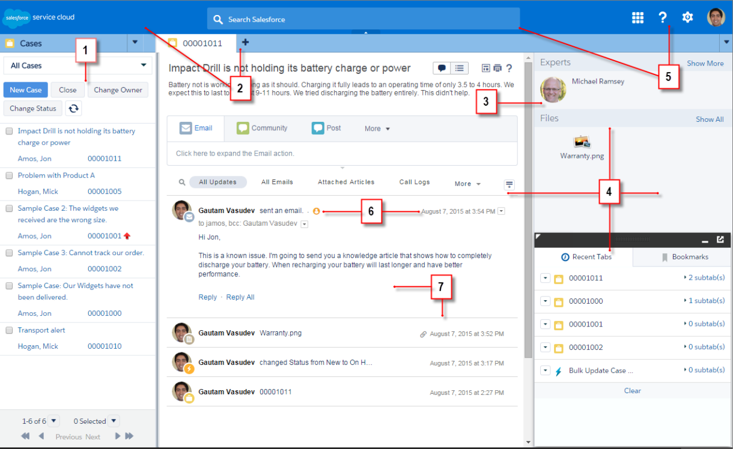Expand the Email action text area
The image size is (733, 449).
pyautogui.click(x=342, y=154)
